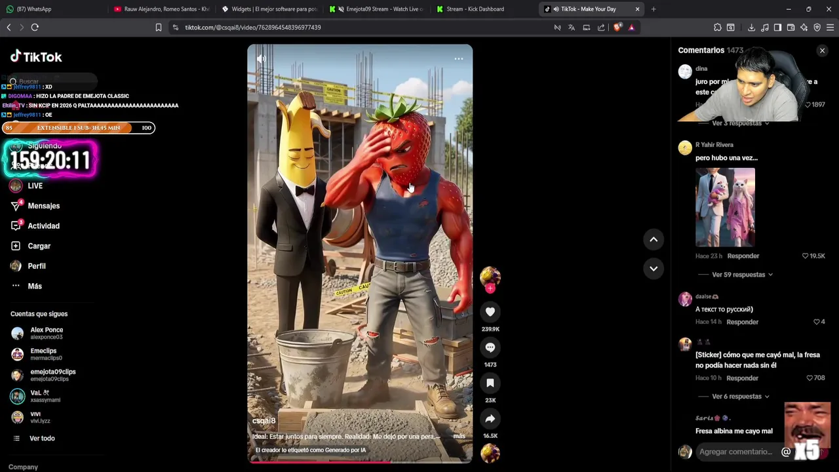Open dina commenter avatar
This screenshot has width=839, height=472.
coord(685,72)
